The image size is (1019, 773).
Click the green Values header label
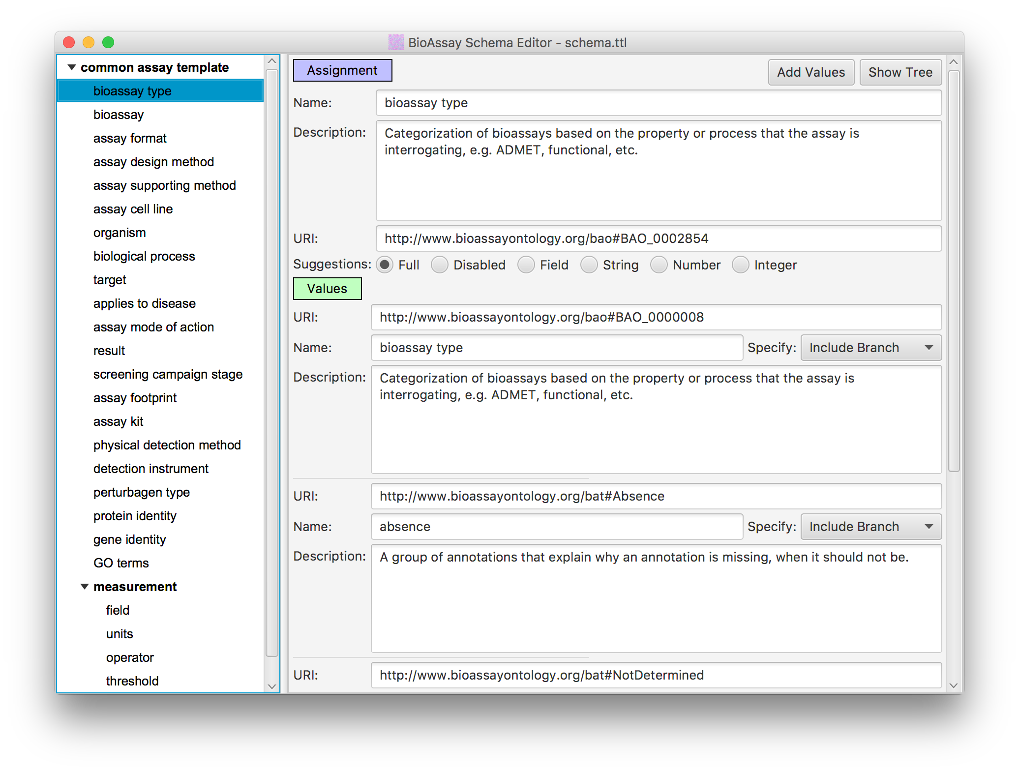point(327,289)
